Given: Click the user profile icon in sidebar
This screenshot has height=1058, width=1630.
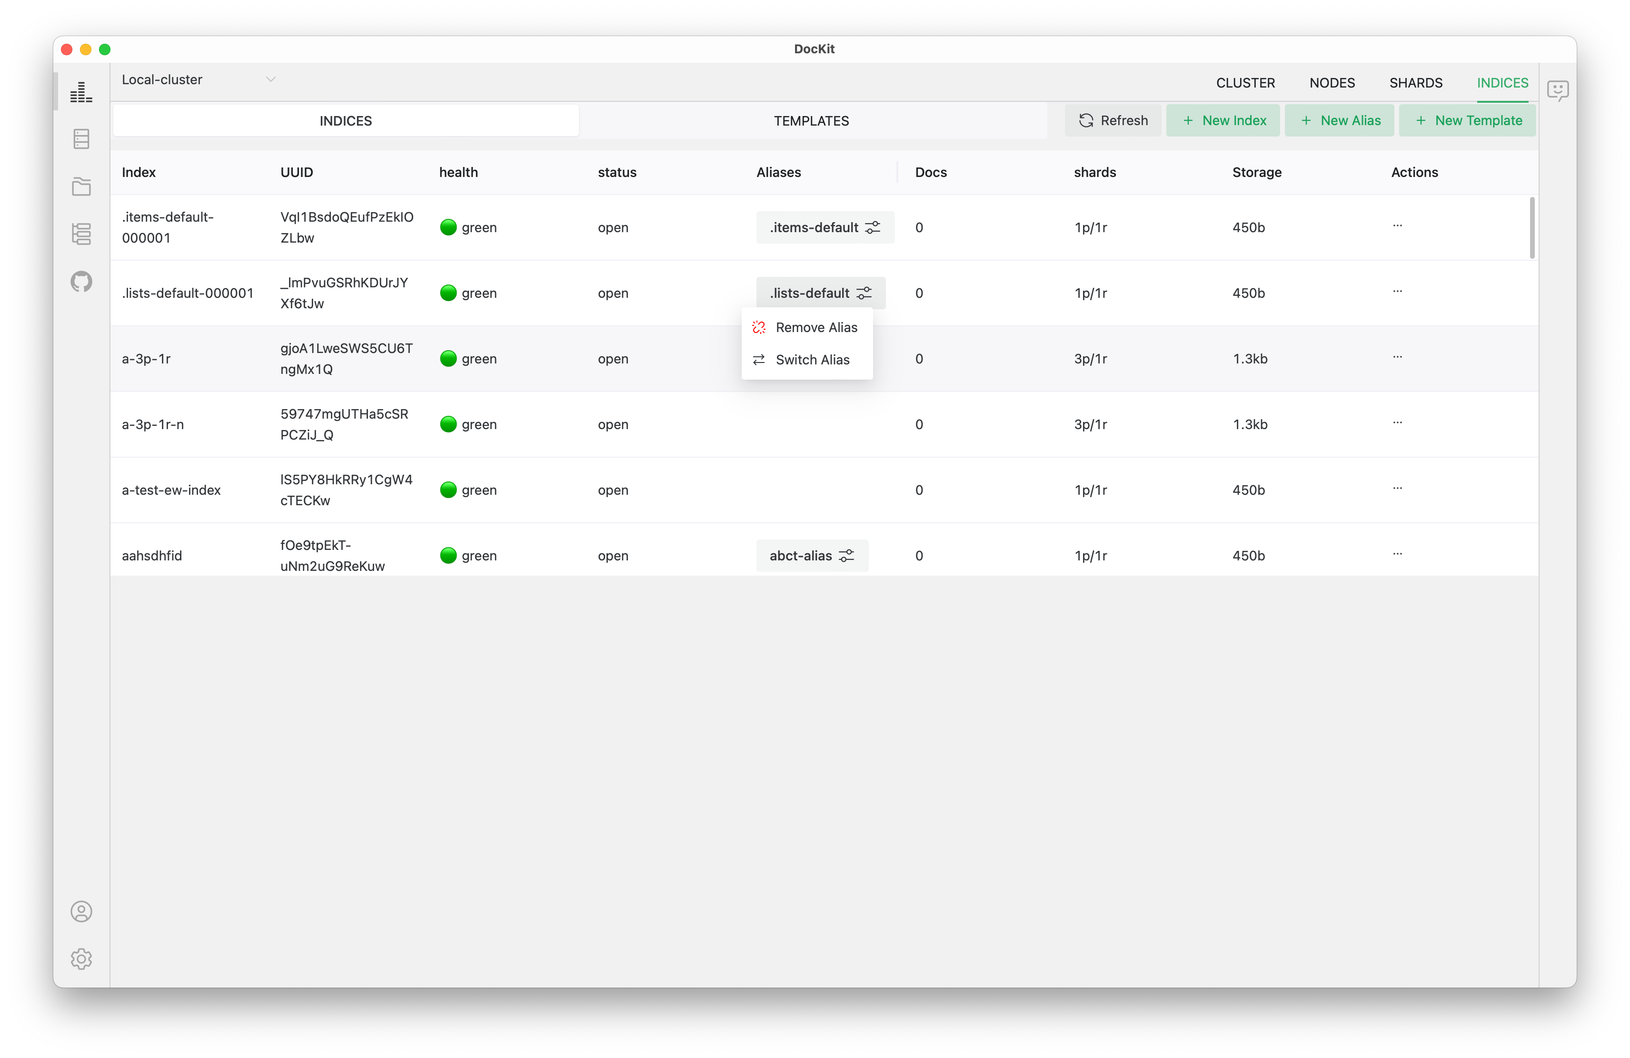Looking at the screenshot, I should pos(81,912).
